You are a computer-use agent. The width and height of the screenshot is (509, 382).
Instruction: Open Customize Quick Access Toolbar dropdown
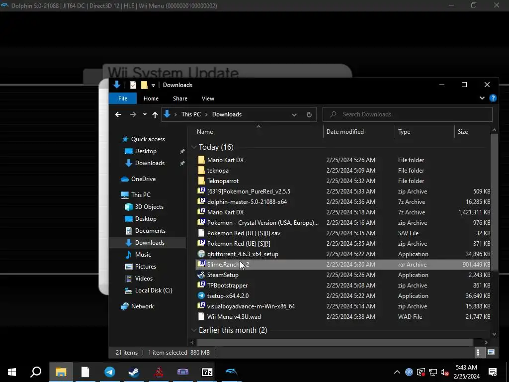point(153,86)
